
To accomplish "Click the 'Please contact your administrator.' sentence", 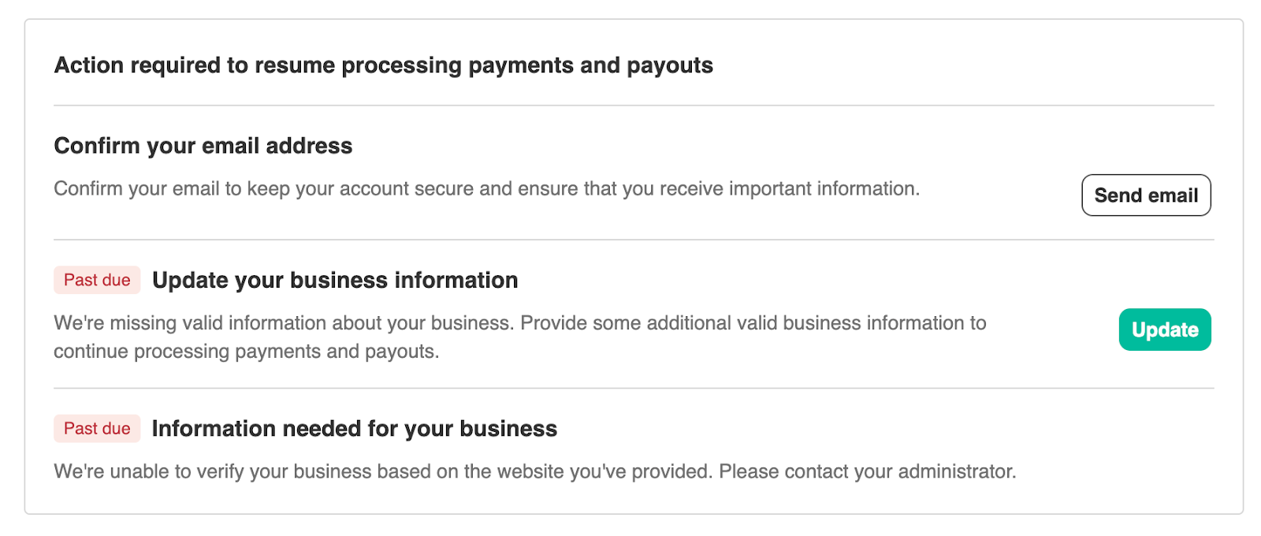I will click(x=867, y=471).
